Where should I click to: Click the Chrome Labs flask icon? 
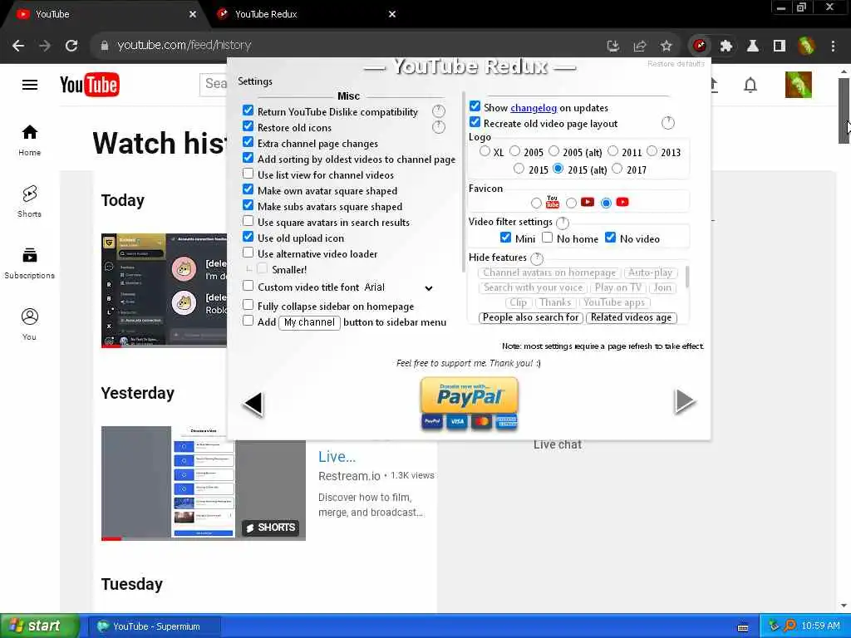752,46
